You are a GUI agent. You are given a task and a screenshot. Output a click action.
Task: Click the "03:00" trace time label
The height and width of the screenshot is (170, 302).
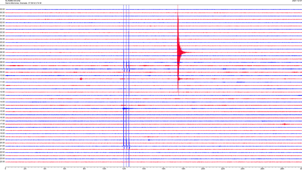(2, 29)
